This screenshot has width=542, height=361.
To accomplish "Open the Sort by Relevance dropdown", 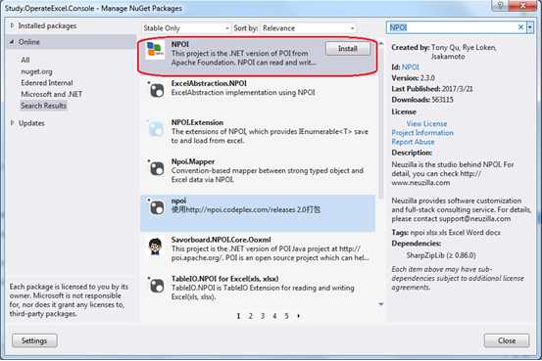I will (309, 28).
